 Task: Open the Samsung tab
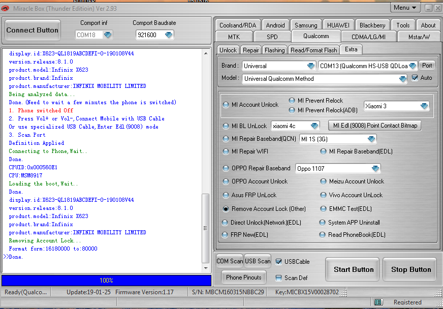click(306, 25)
